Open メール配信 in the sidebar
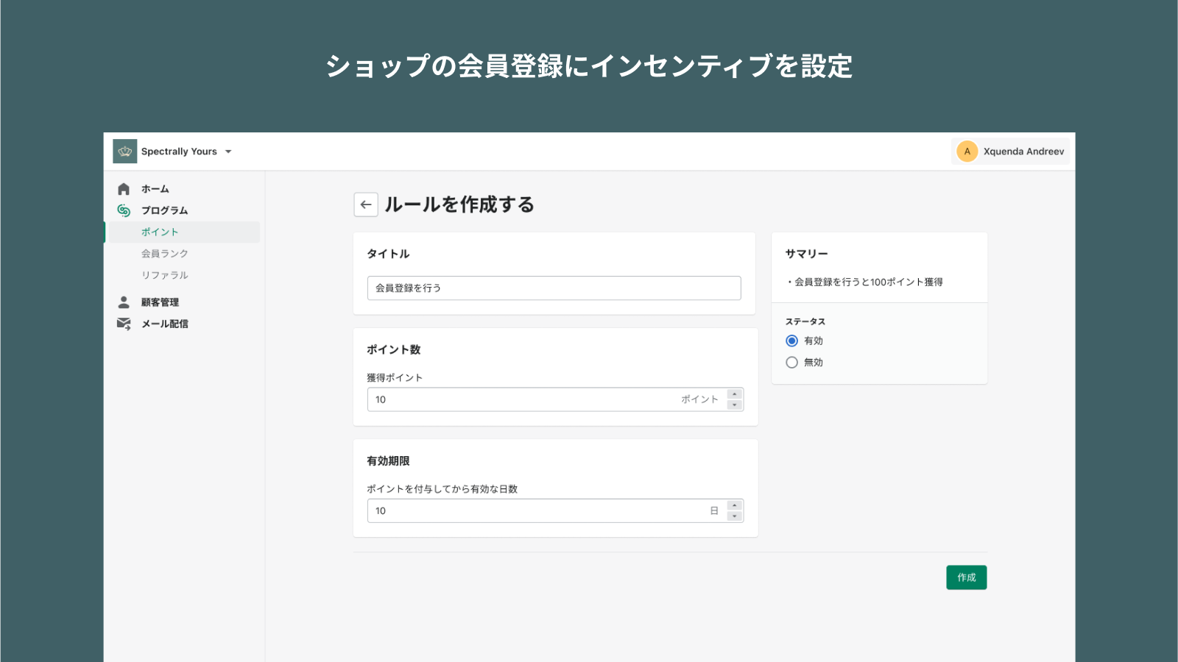1178x662 pixels. pos(165,324)
